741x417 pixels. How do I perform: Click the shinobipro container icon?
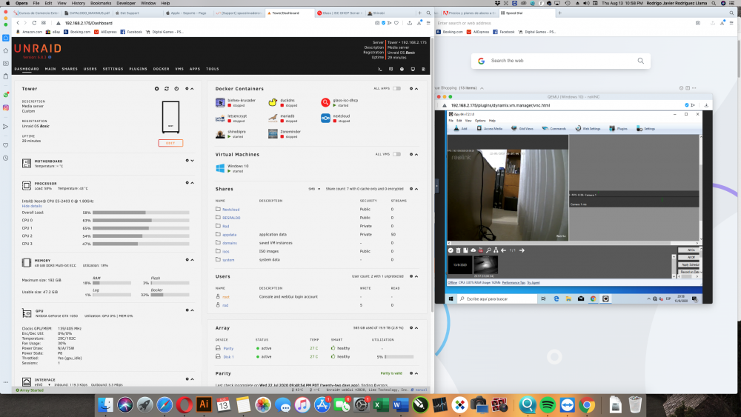click(220, 134)
